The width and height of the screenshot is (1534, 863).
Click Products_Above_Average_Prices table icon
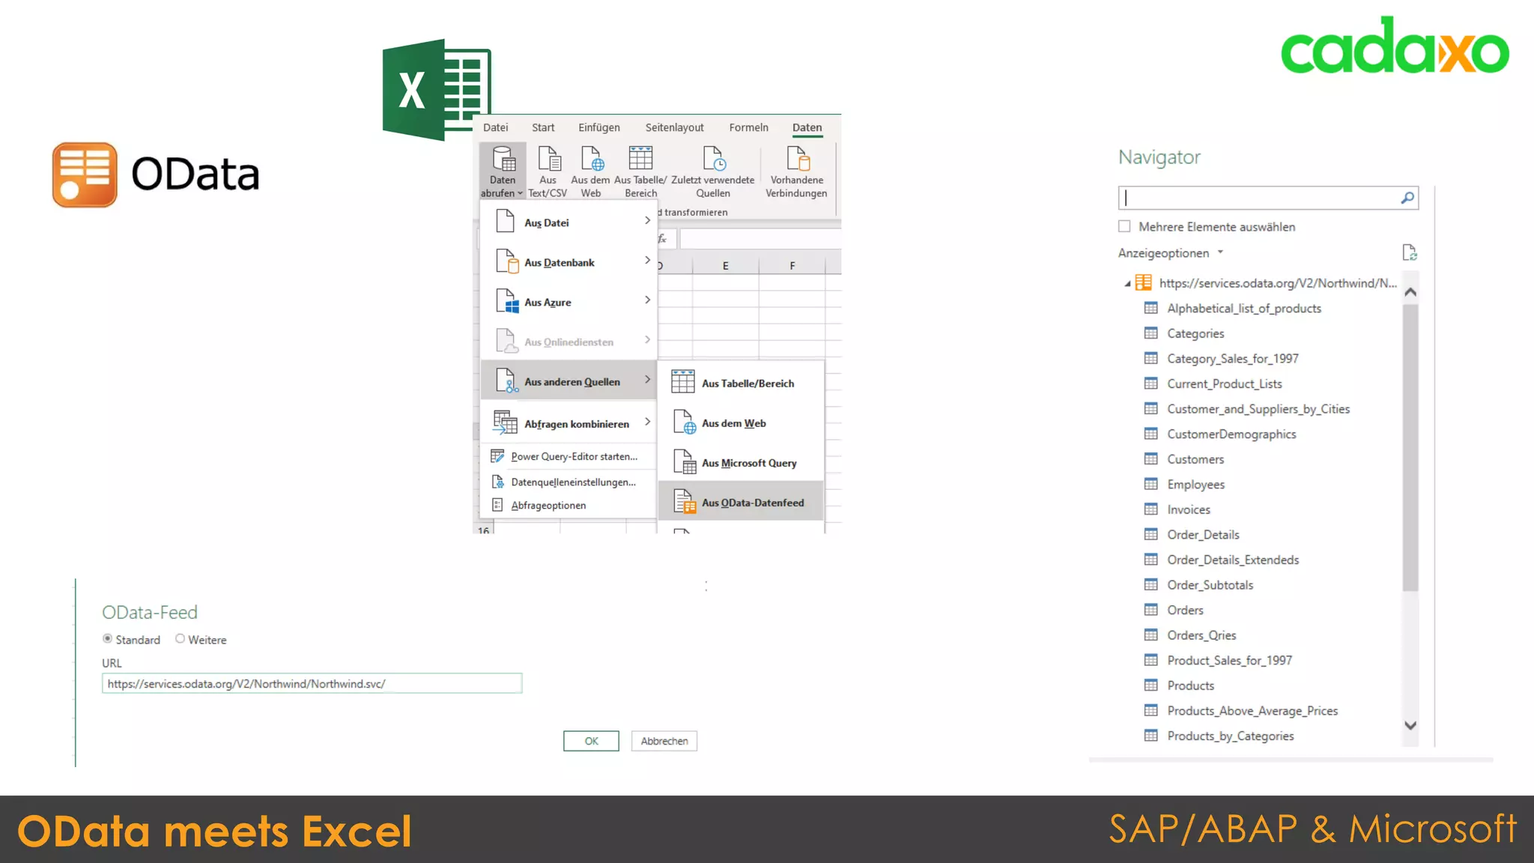click(1150, 710)
